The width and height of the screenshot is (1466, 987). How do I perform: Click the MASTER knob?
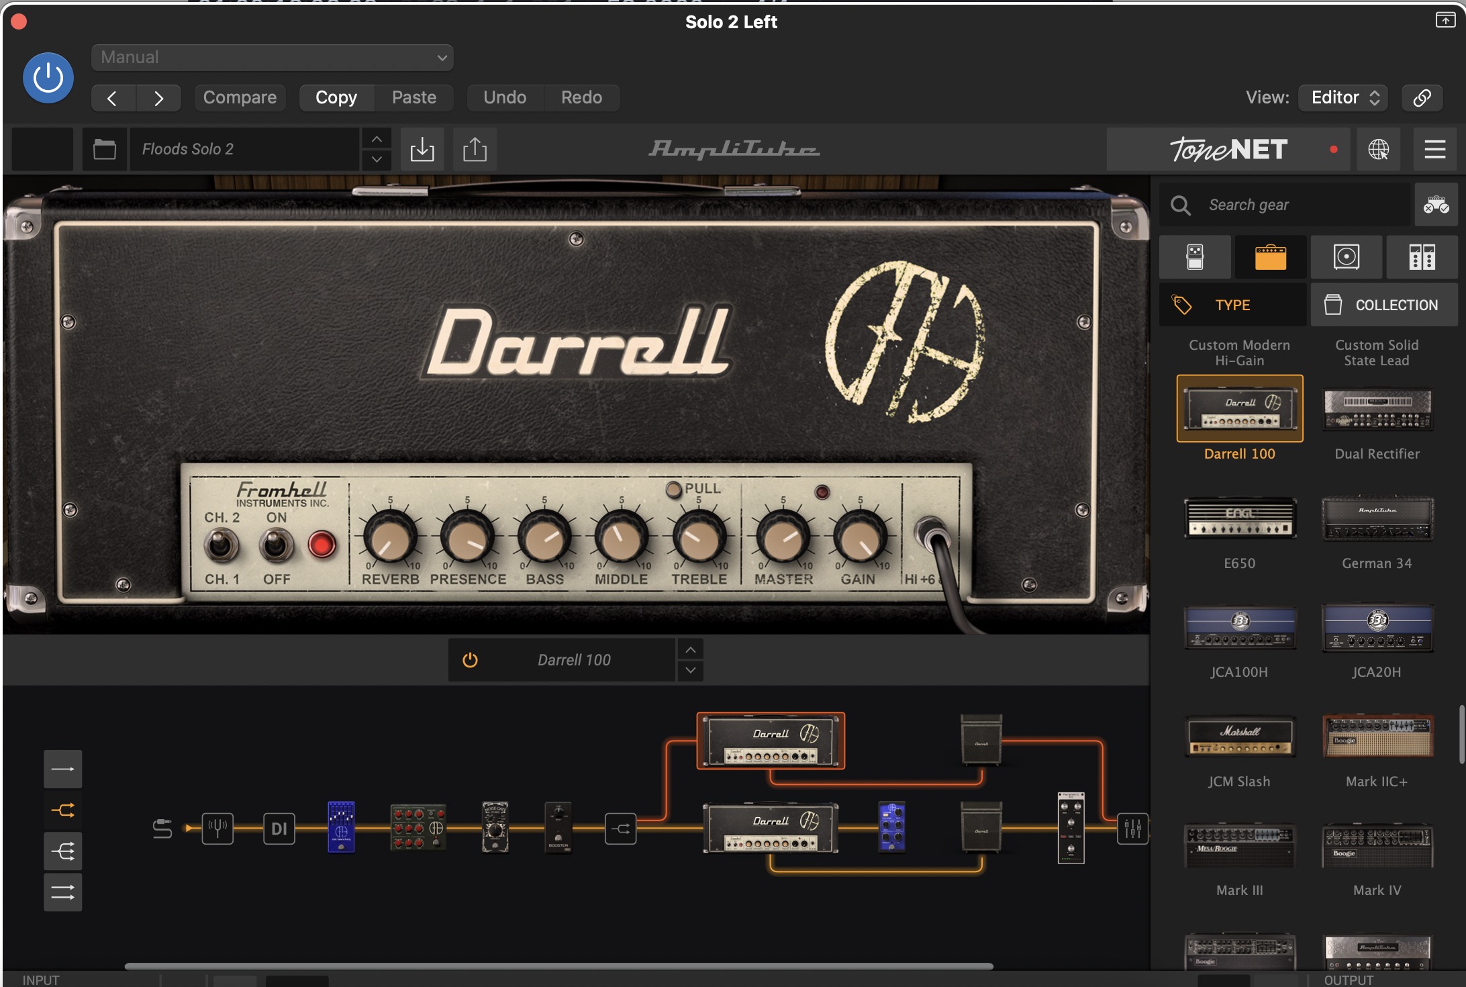click(x=783, y=537)
